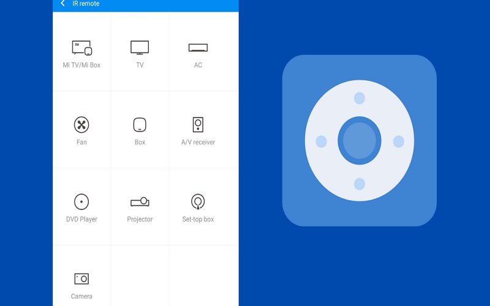Viewport: 490px width, 306px height.
Task: Go back using the header arrow
Action: [63, 3]
